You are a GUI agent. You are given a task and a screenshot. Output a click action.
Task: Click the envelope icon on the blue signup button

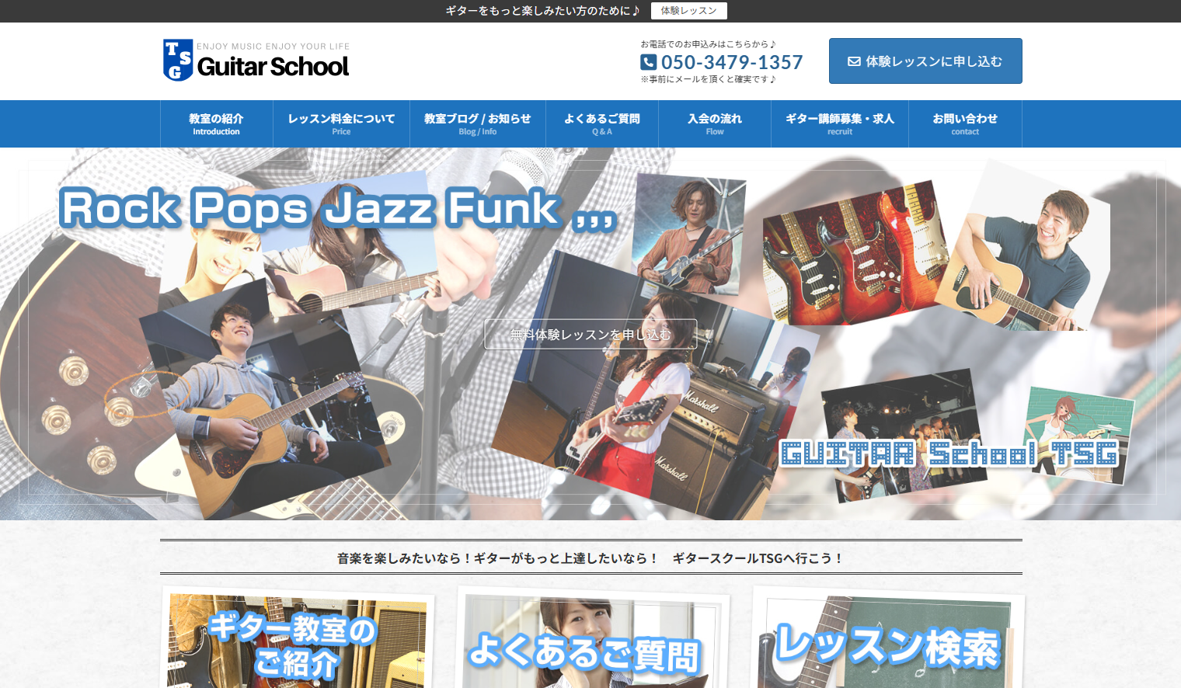coord(855,61)
